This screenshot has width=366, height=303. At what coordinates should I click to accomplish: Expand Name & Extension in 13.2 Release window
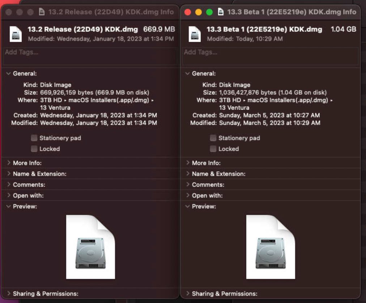pyautogui.click(x=9, y=174)
